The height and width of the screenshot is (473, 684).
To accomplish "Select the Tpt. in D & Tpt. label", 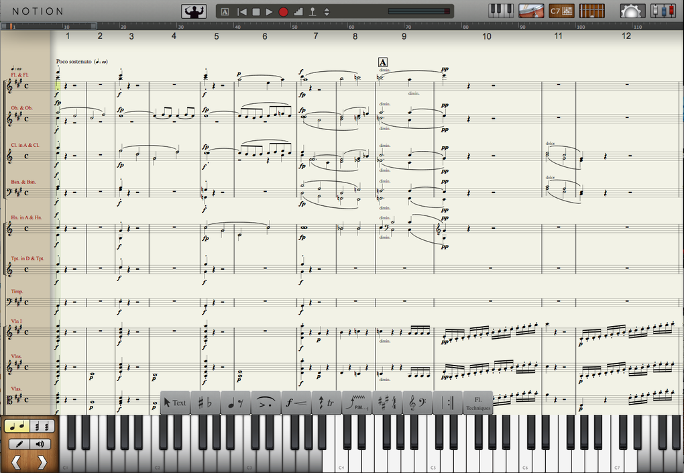I will tap(28, 258).
